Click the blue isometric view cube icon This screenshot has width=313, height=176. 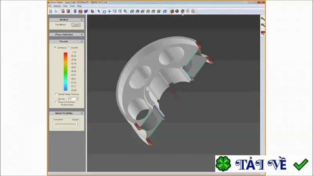tap(165, 11)
